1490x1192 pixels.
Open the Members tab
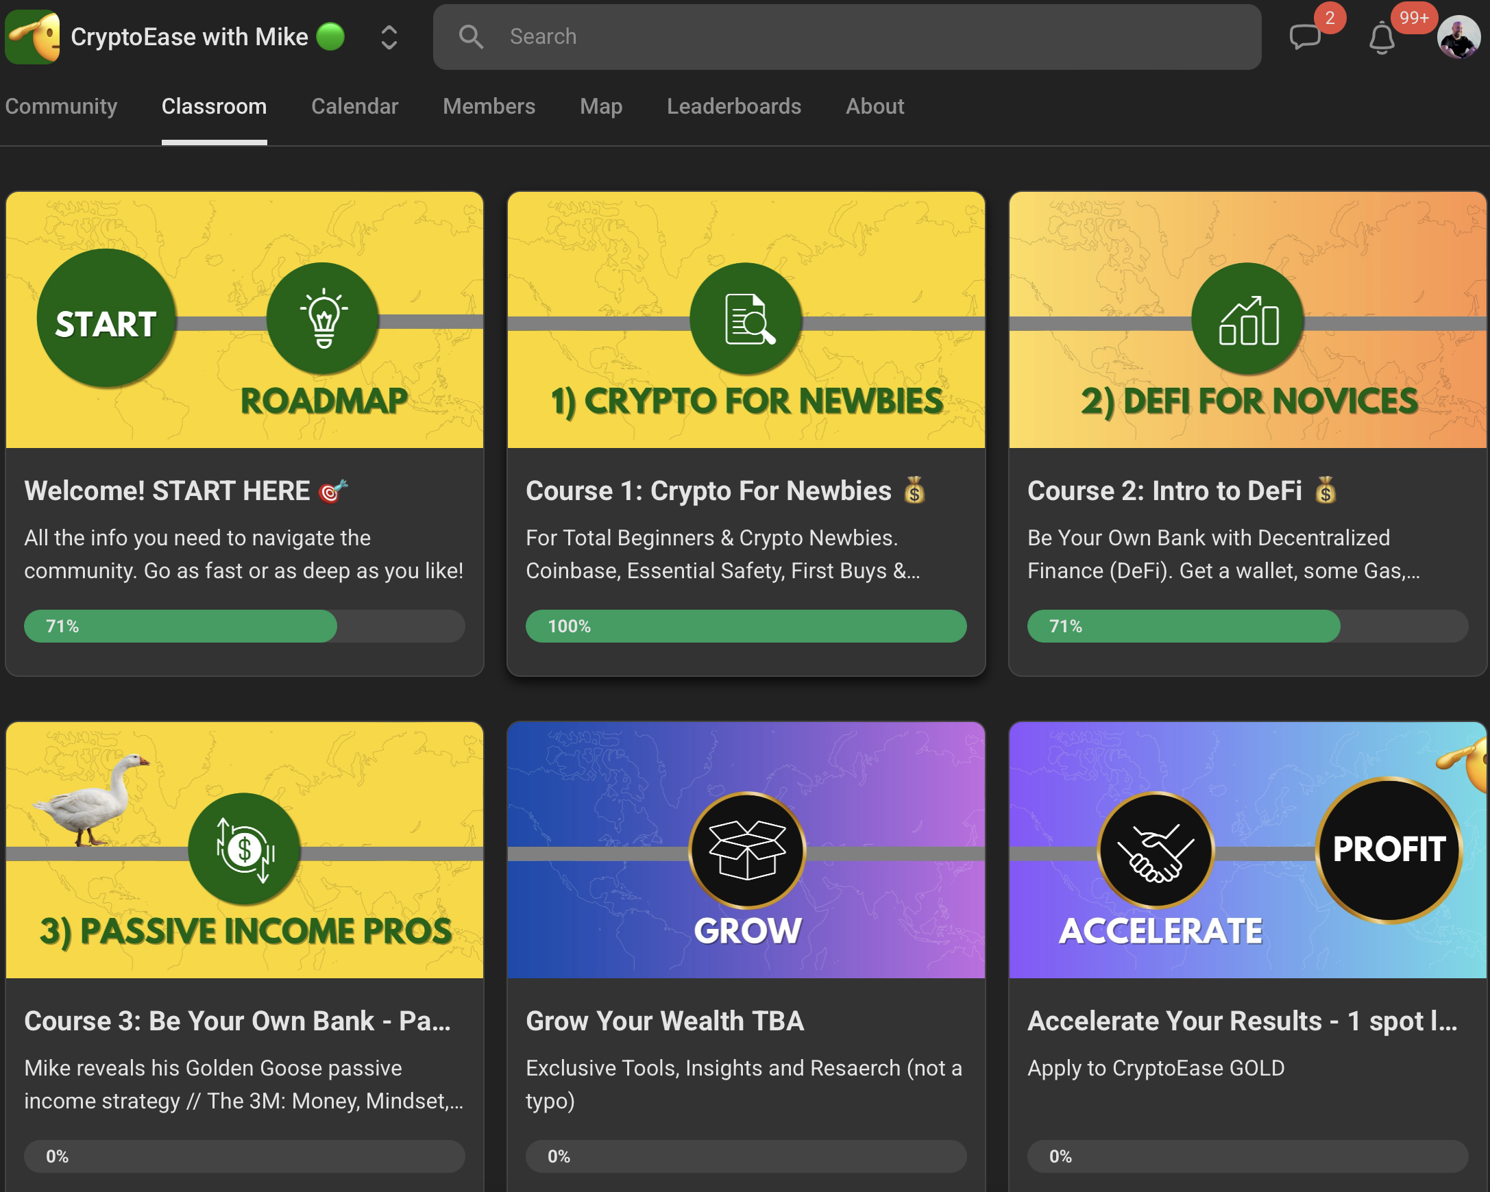(x=489, y=106)
